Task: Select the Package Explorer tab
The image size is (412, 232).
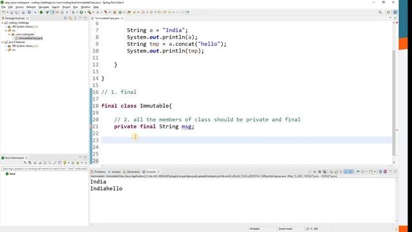Action: click(x=15, y=18)
